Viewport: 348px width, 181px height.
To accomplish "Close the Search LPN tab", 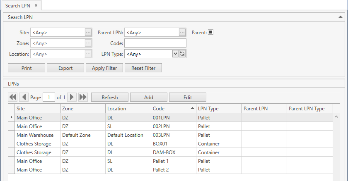I will tap(36, 5).
